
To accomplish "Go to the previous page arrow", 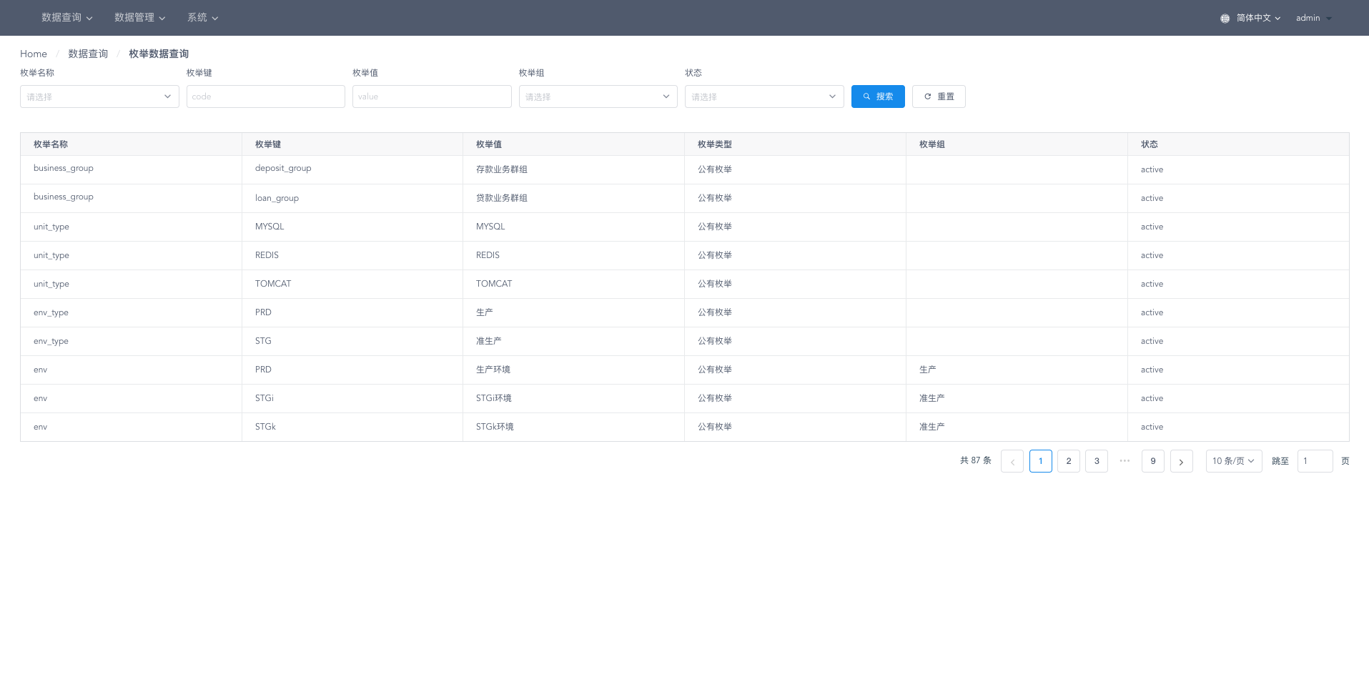I will [x=1012, y=461].
